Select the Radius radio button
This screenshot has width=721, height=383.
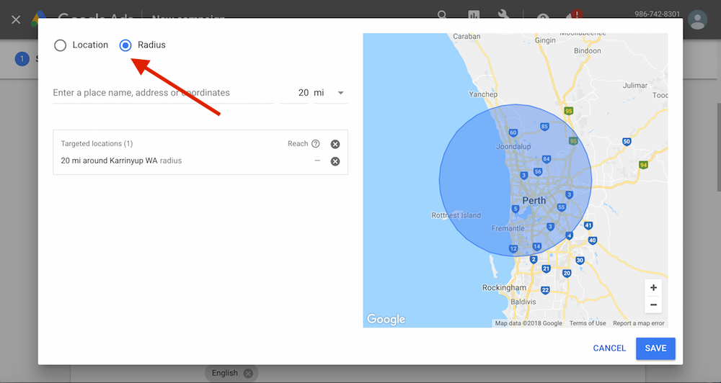coord(125,45)
